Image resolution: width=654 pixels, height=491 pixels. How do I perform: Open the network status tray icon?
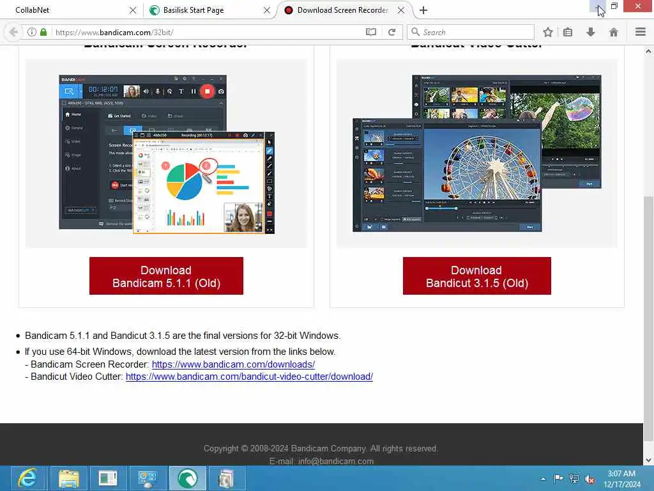click(x=574, y=479)
